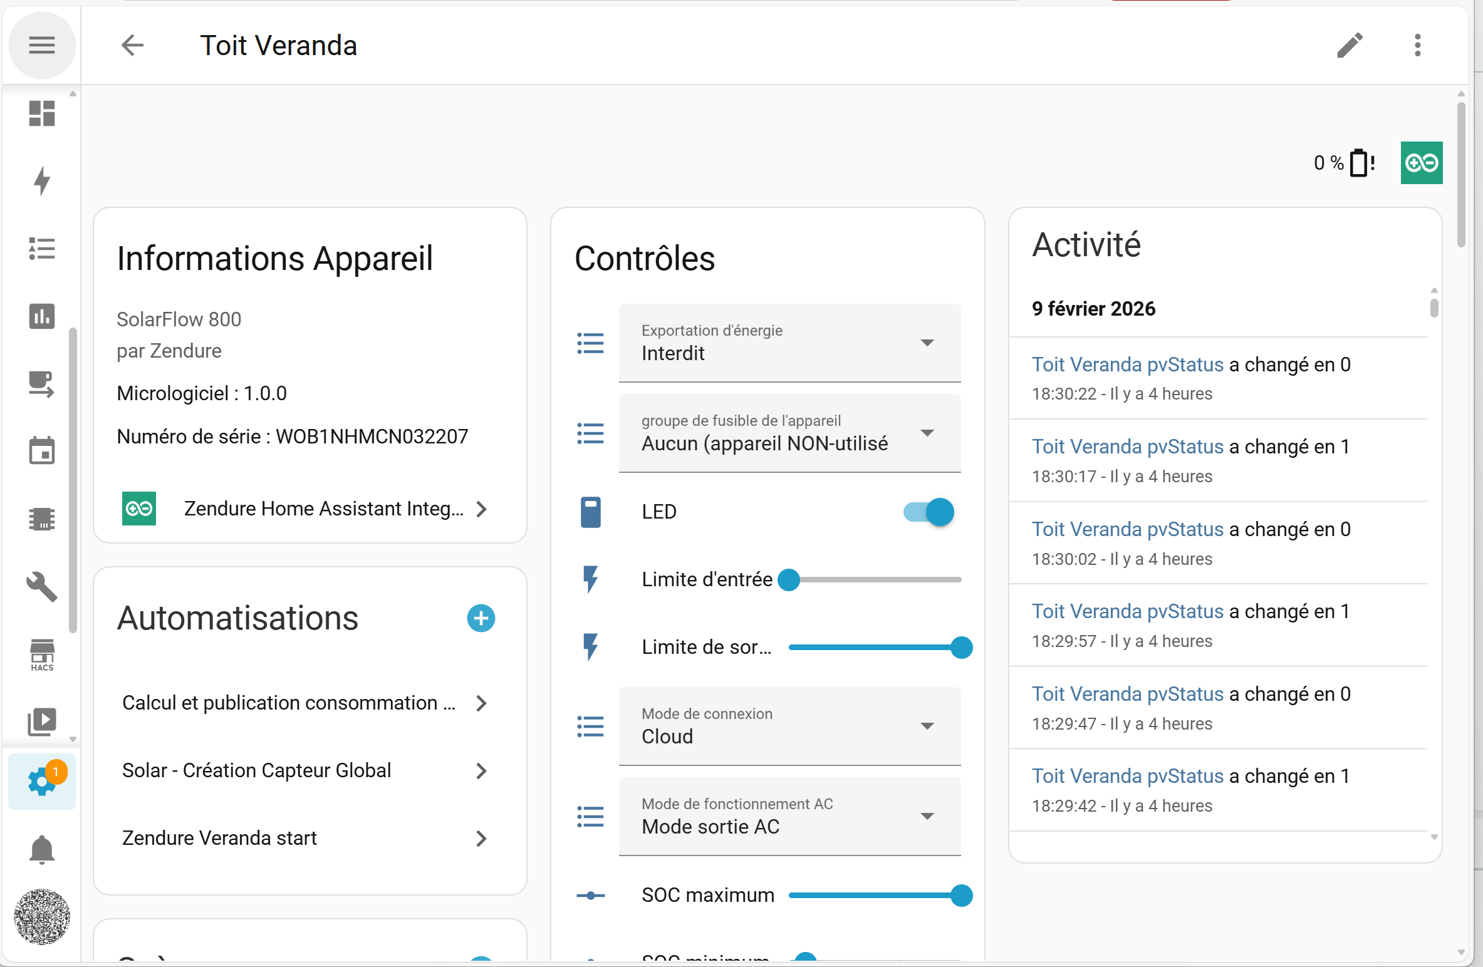This screenshot has height=967, width=1483.
Task: Open the three-dot overflow menu
Action: (1417, 45)
